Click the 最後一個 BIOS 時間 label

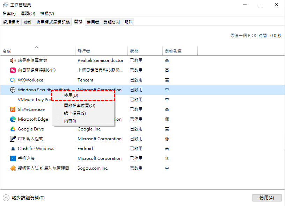coord(249,35)
